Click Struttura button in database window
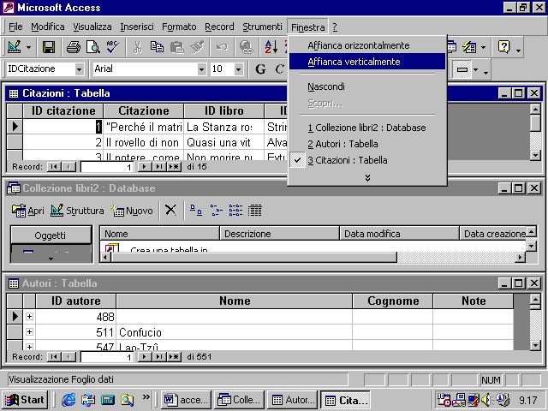This screenshot has width=548, height=411. (x=77, y=211)
